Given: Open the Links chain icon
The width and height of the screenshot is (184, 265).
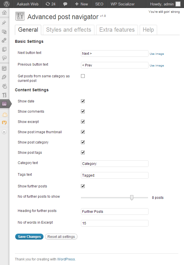Looking at the screenshot, I should click(4, 40).
